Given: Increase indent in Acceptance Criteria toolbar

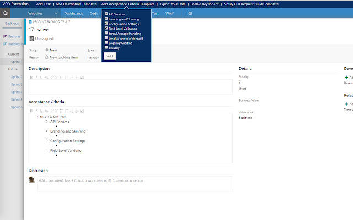Looking at the screenshot, I should [77, 111].
